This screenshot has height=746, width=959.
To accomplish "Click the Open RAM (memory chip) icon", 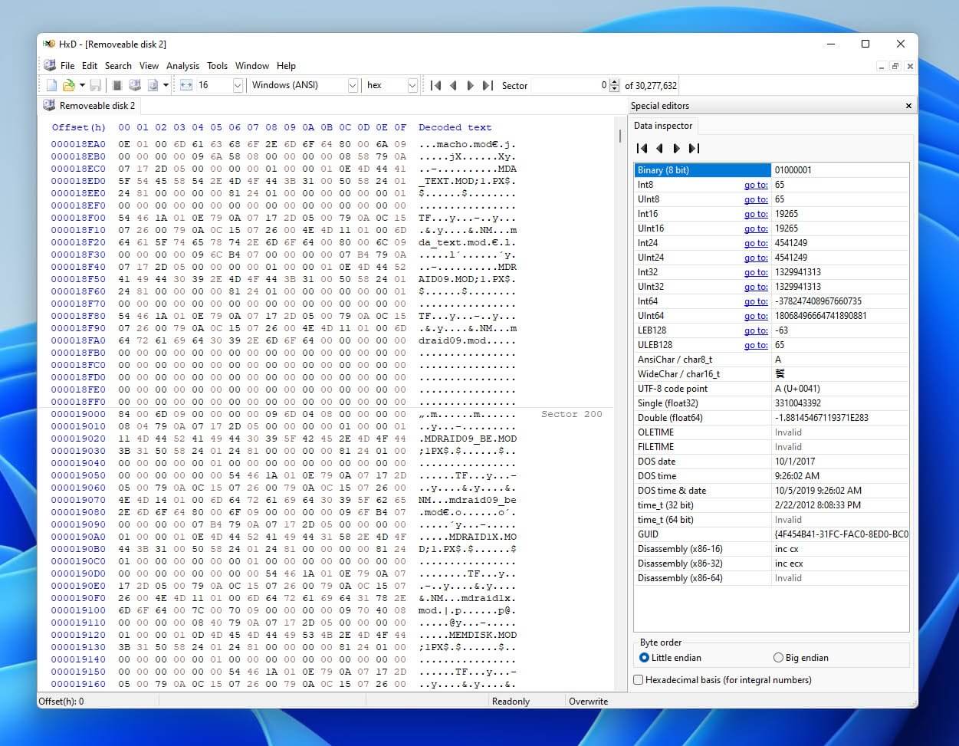I will (117, 85).
